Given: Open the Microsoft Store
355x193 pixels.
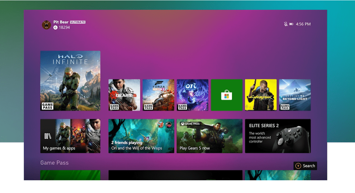Looking at the screenshot, I should coord(226,95).
